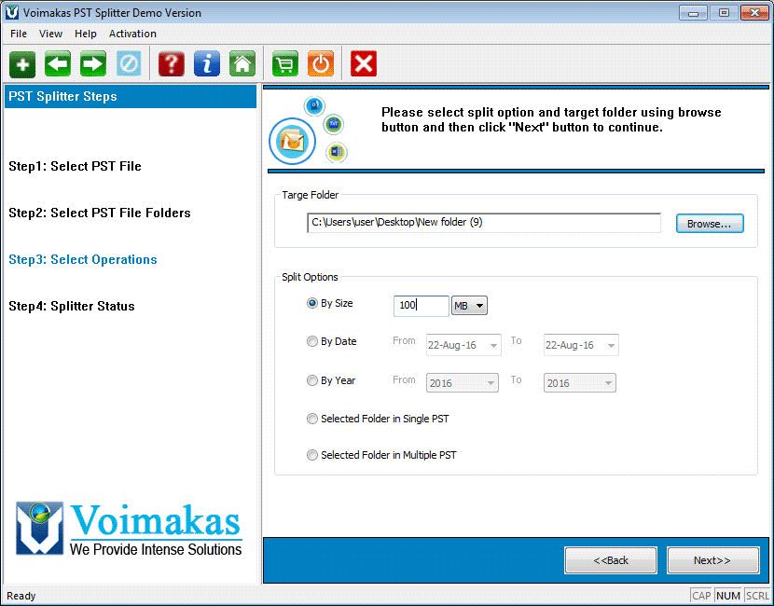Click the light blue stop icon

(129, 64)
